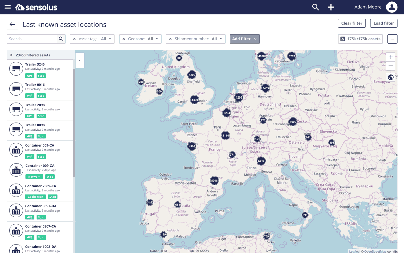The image size is (404, 253).
Task: Open Container 0897-DA asset entry
Action: click(40, 212)
